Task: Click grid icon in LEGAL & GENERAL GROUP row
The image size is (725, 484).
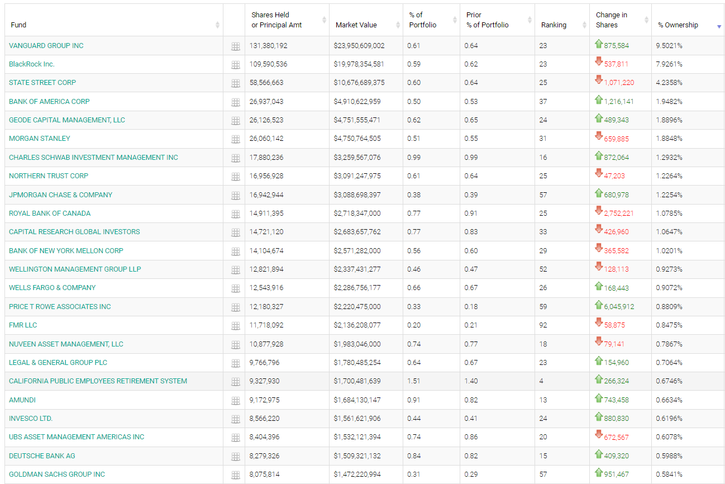Action: 235,363
